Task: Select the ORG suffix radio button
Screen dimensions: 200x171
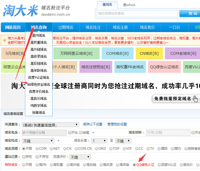Action: pos(97,149)
